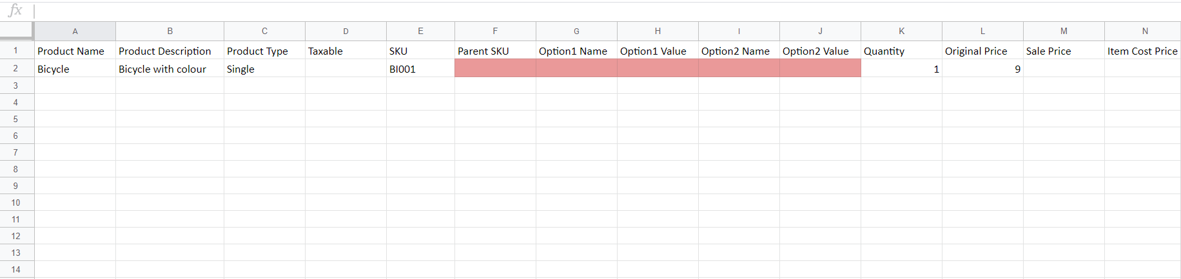1181x279 pixels.
Task: Select column F header
Action: pyautogui.click(x=495, y=31)
